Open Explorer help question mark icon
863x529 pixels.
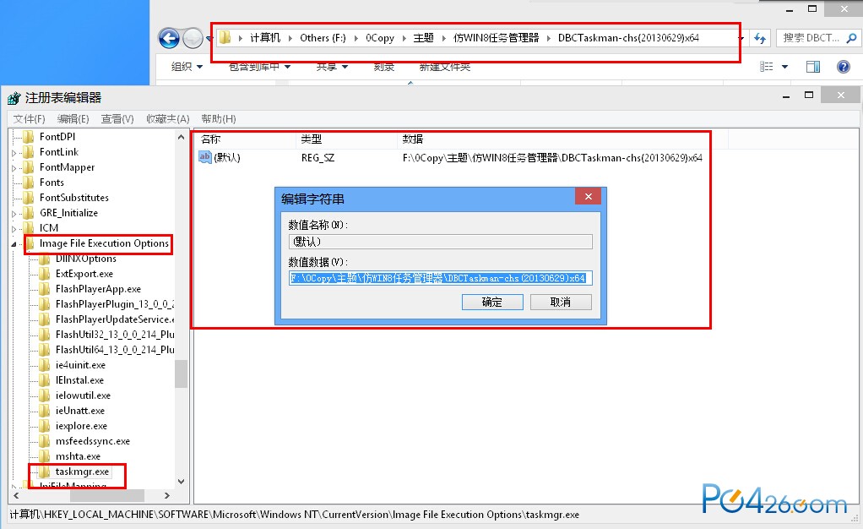(x=844, y=67)
